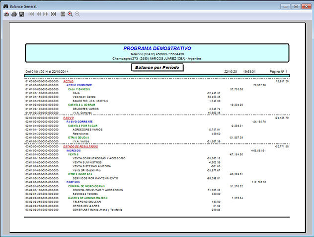This screenshot has height=237, width=314.
Task: Go to the first page of report
Action: 31,14
